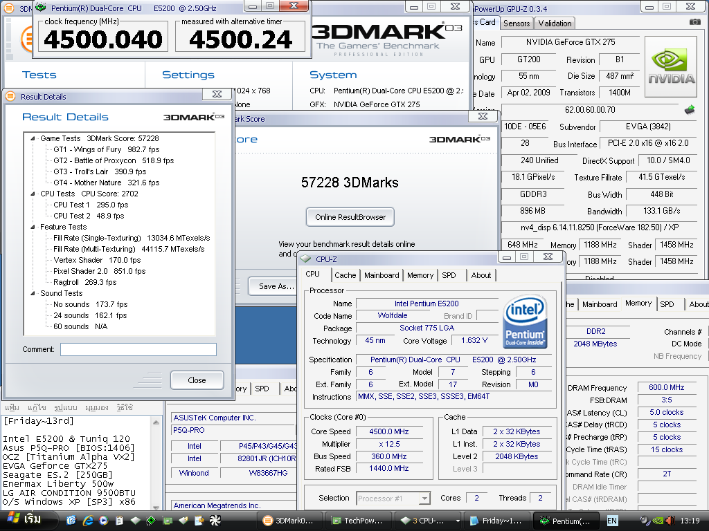Open the มุมมอง menu in Notepad
The width and height of the screenshot is (709, 531).
(x=96, y=407)
